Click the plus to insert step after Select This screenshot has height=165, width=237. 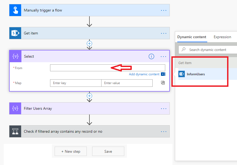coord(89,96)
